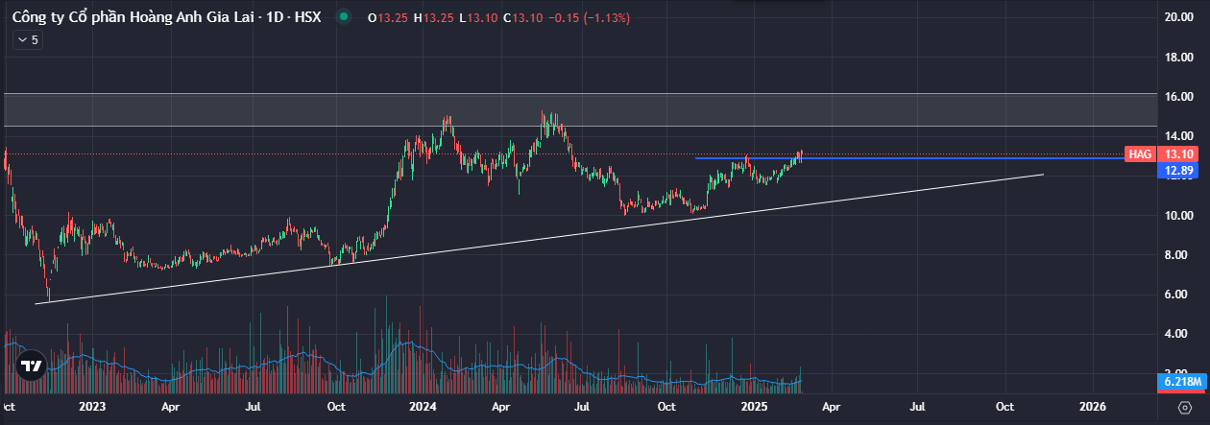Click the 20.00 level on price scale
This screenshot has width=1210, height=425.
pos(1177,17)
